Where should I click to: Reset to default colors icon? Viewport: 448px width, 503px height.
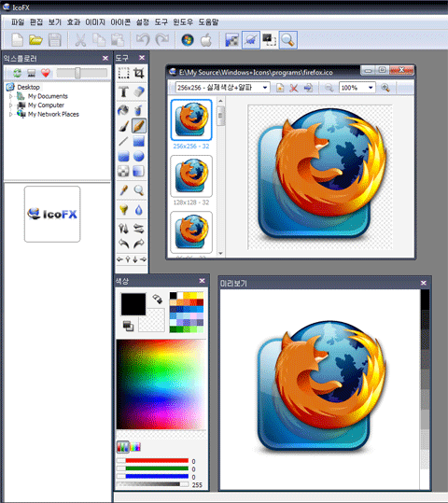tap(128, 326)
